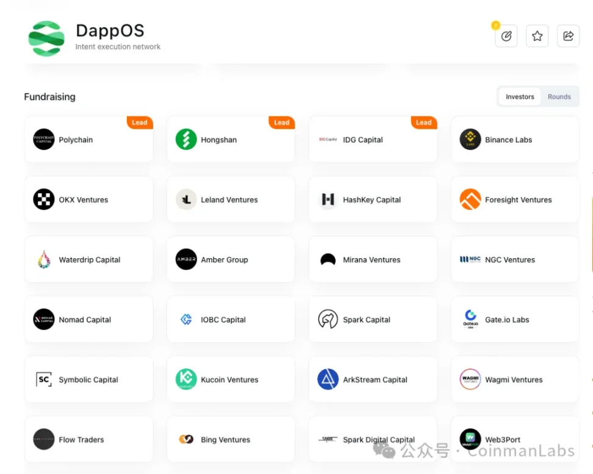
Task: Click the Gate.io Labs logo
Action: pyautogui.click(x=470, y=320)
